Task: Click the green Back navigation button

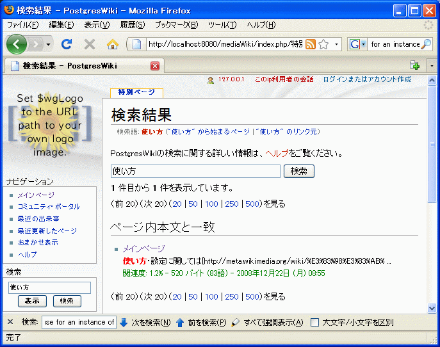Action: click(x=17, y=44)
